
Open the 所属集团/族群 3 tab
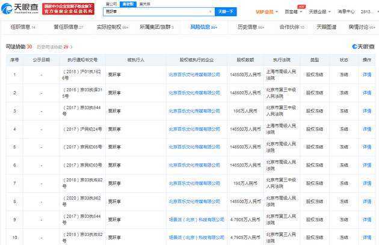pyautogui.click(x=156, y=27)
